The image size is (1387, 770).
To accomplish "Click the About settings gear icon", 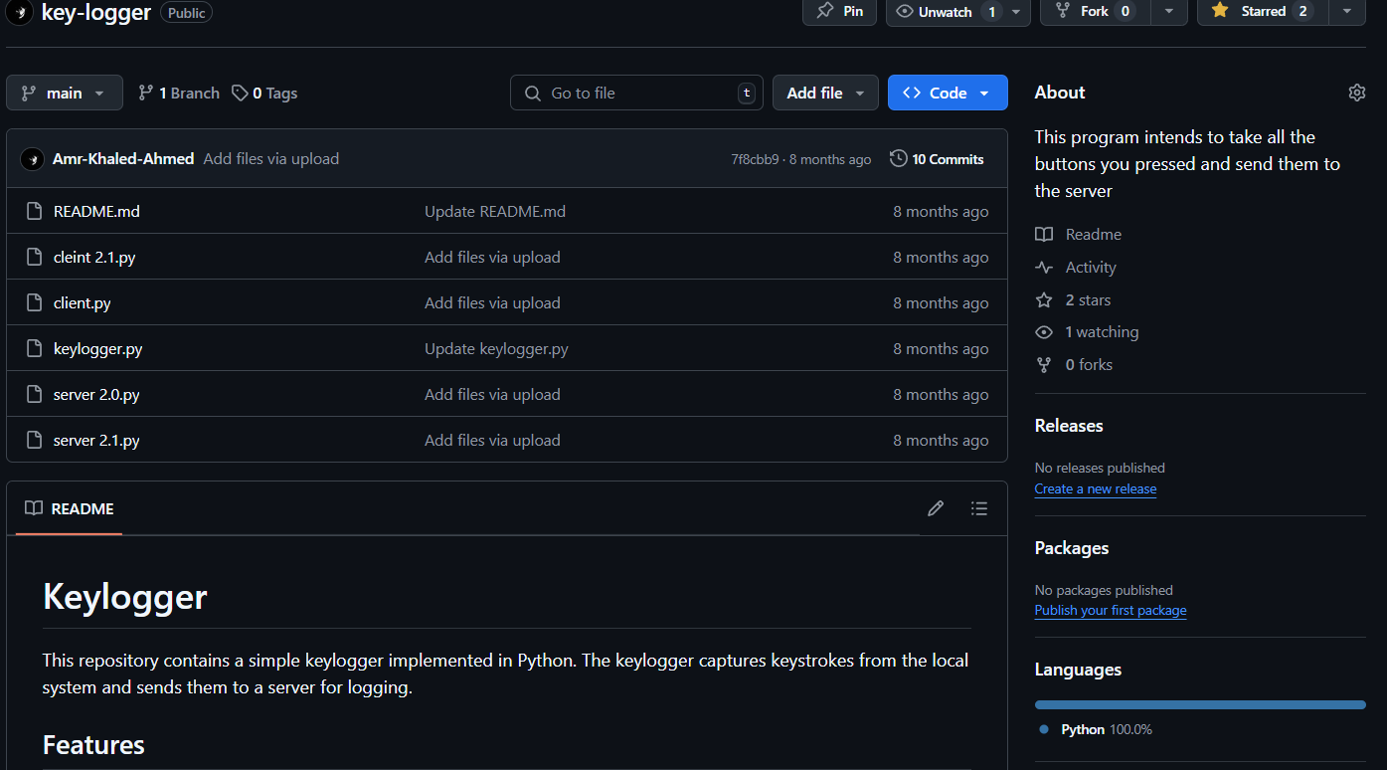I will [x=1356, y=93].
